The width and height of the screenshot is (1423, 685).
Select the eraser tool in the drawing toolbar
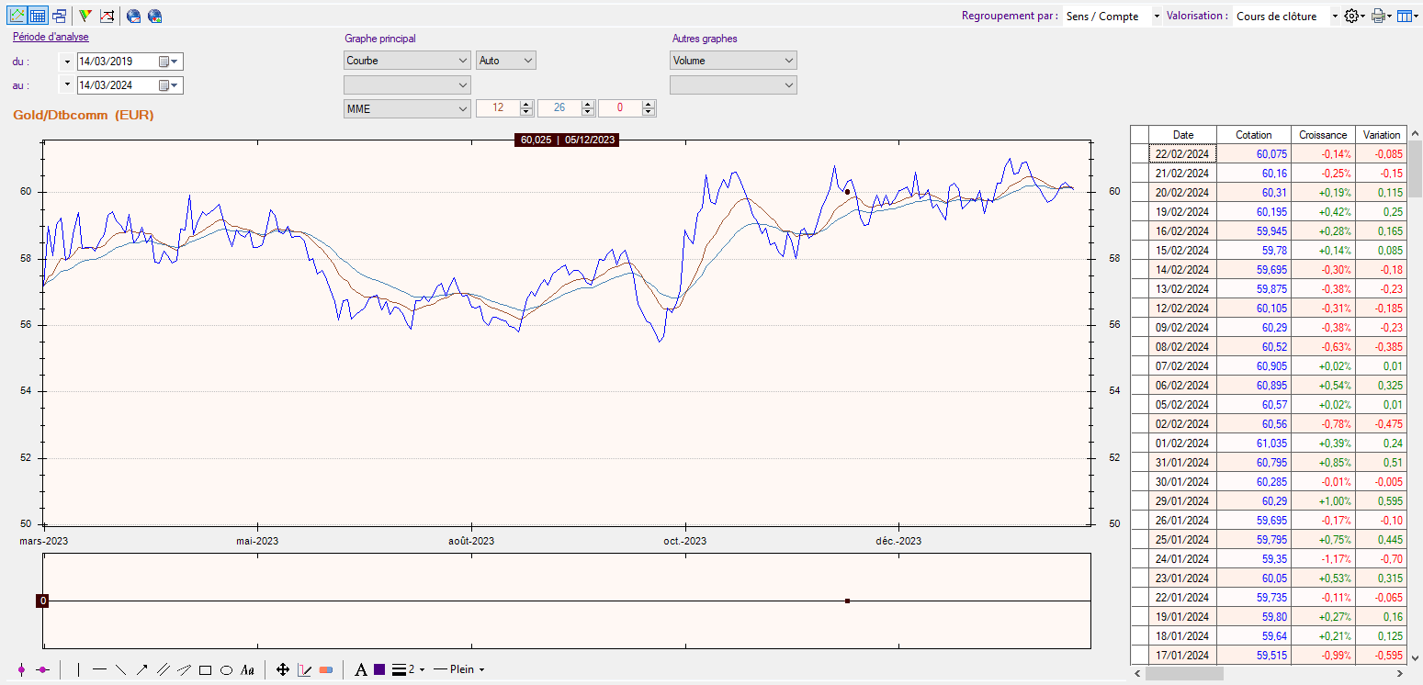coord(326,670)
